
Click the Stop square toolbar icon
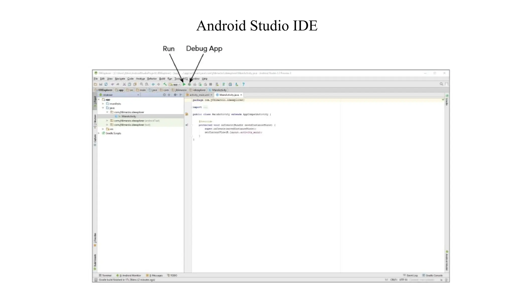[211, 85]
